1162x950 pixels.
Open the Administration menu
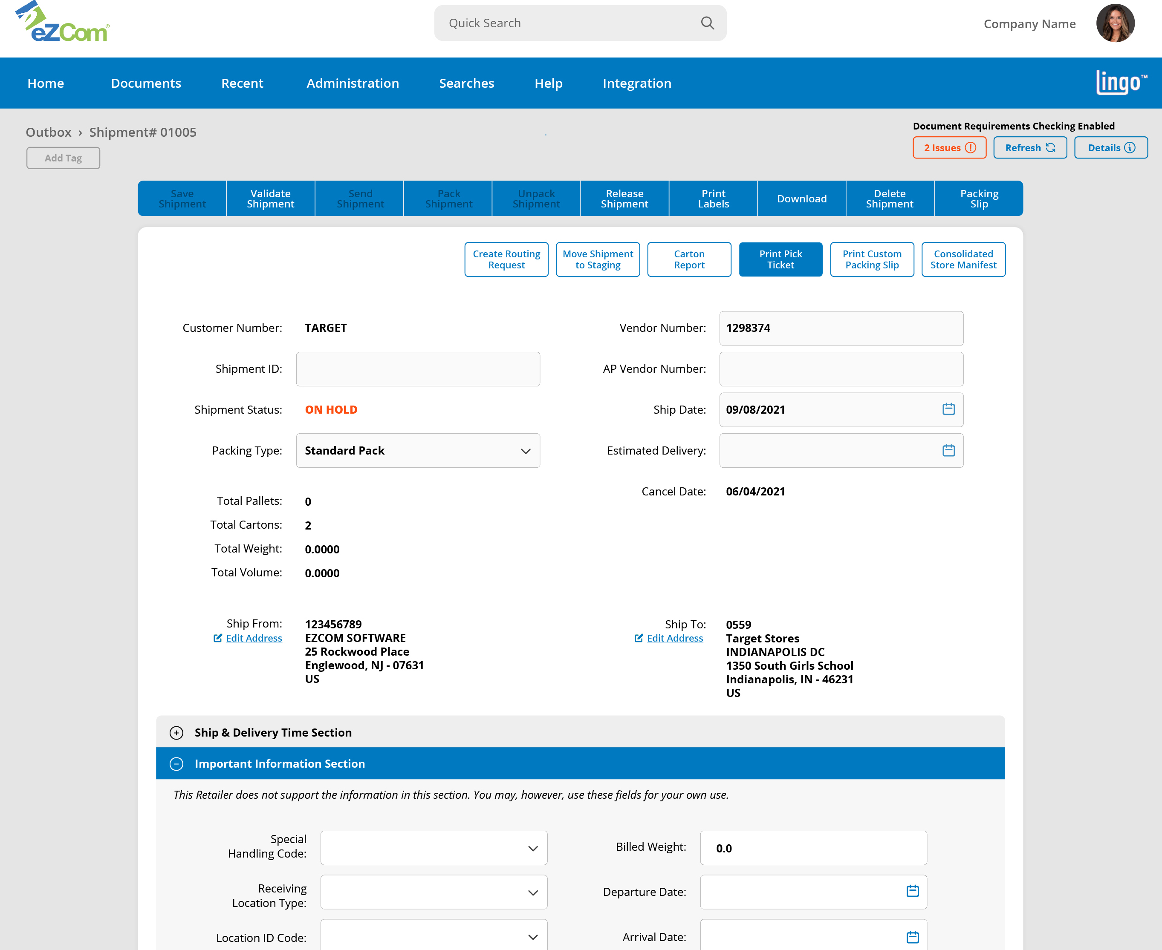pyautogui.click(x=353, y=83)
